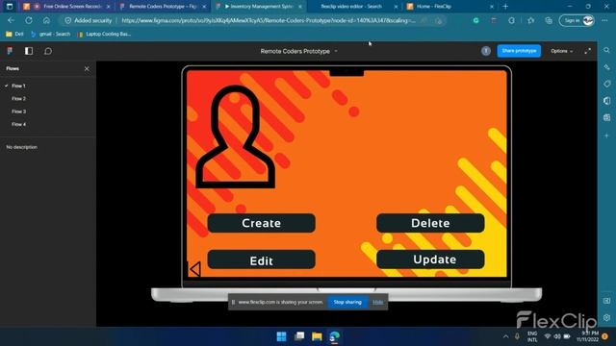Click the Added security badge
Viewport: 616px width, 346px height.
[89, 20]
